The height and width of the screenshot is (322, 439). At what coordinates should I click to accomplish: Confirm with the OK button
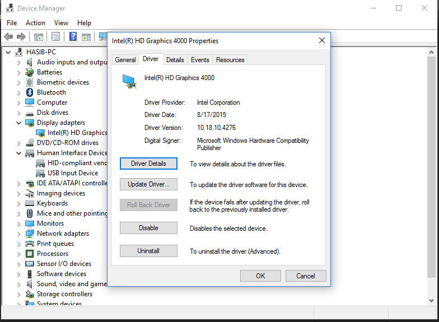pos(260,276)
